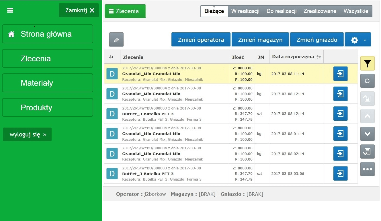Click the down chevron navigation button

pyautogui.click(x=368, y=134)
